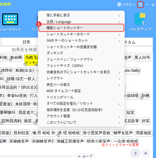Screen dimensions: 156x158
Task: Play the 小孩哇唔 sound effect
Action: click(x=132, y=96)
